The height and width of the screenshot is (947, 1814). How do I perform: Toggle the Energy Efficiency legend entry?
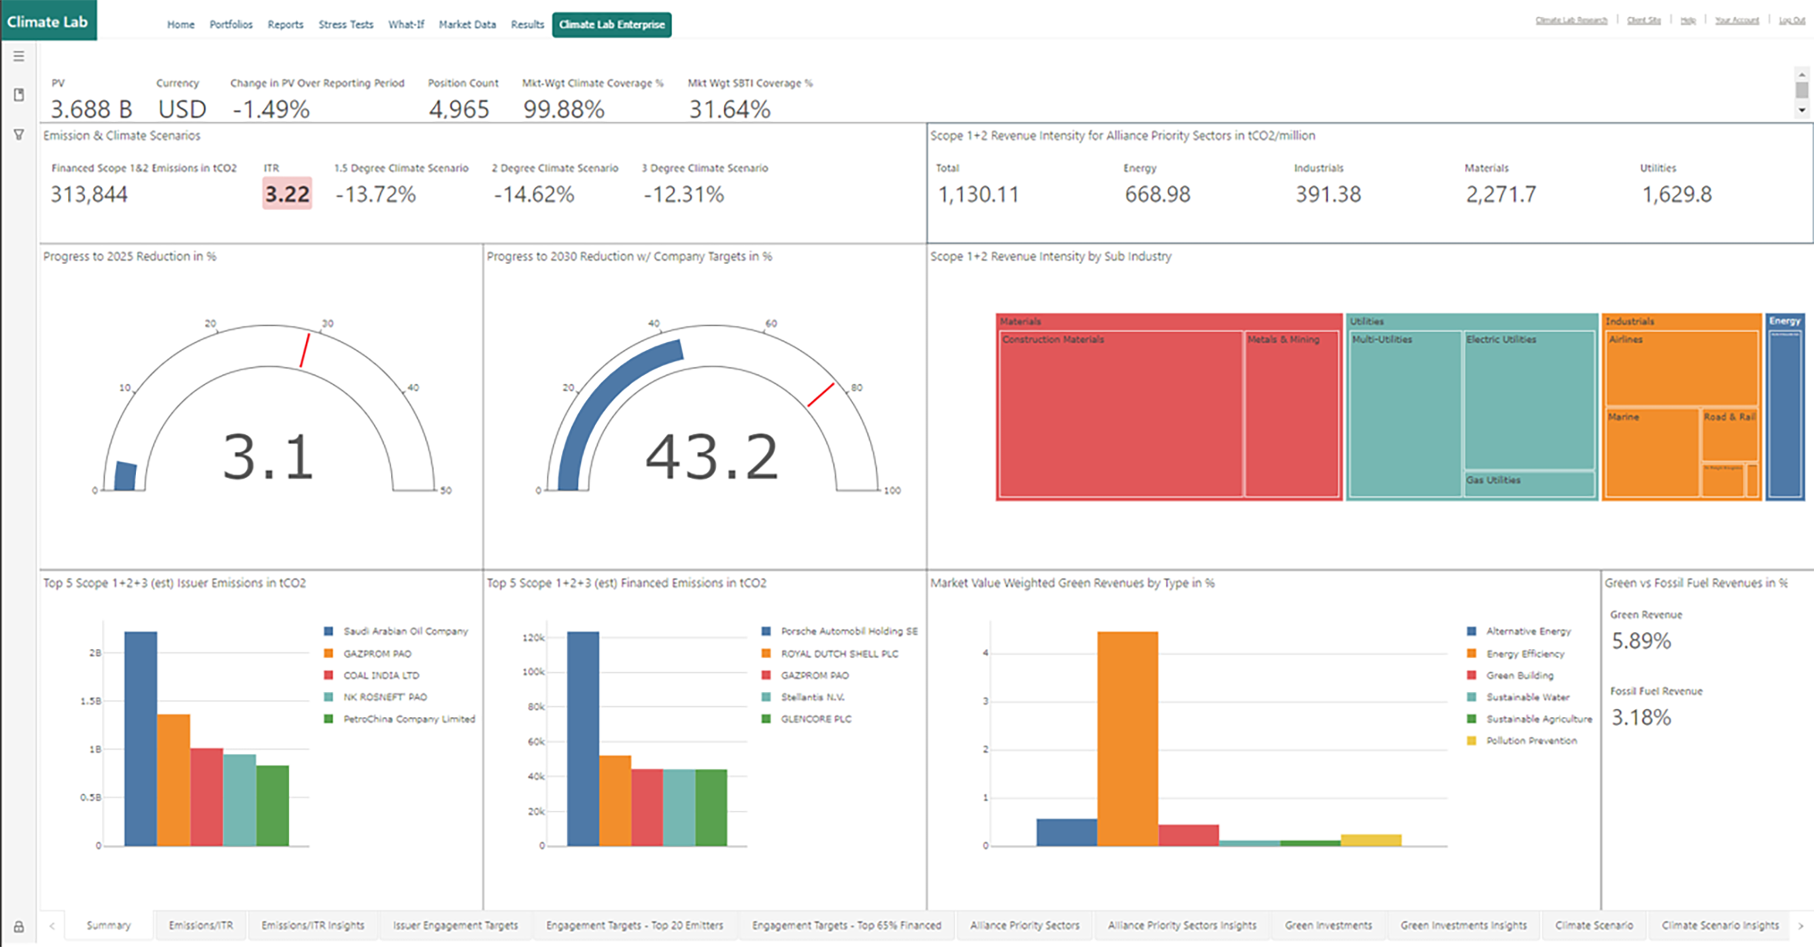click(1516, 653)
